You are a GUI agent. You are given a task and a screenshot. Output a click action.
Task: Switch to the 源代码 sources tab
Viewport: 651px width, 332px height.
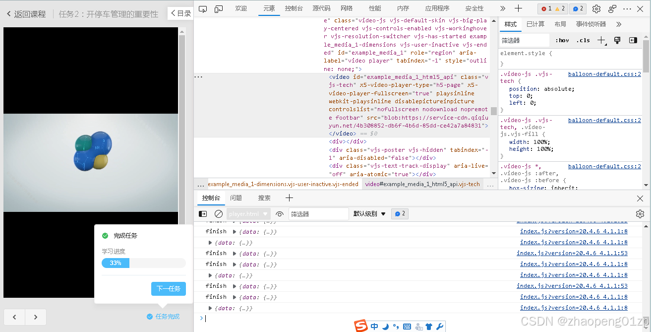[321, 8]
